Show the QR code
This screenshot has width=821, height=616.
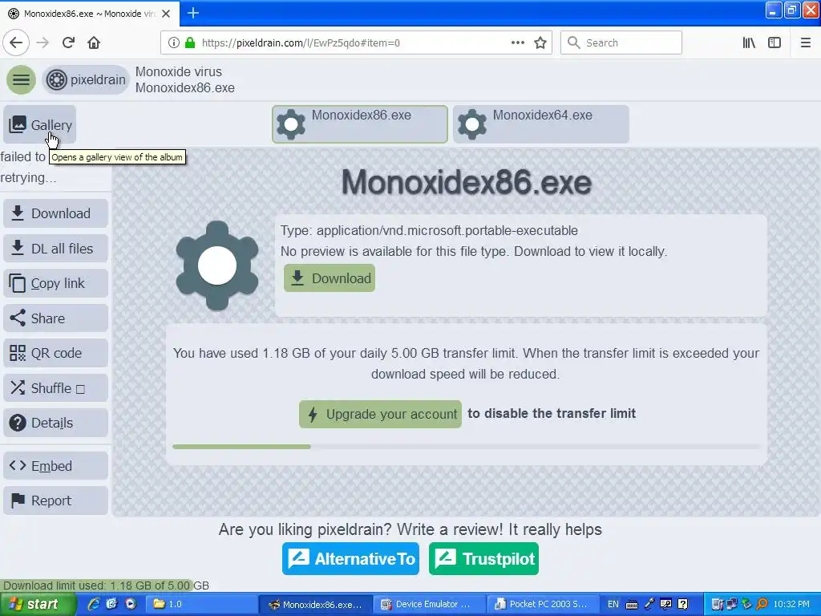coord(55,353)
